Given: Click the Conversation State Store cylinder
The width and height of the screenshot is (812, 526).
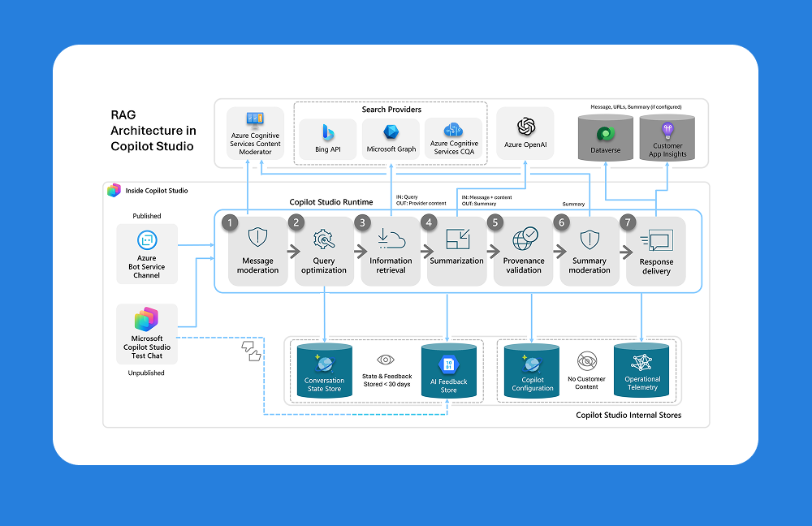Looking at the screenshot, I should click(x=325, y=371).
